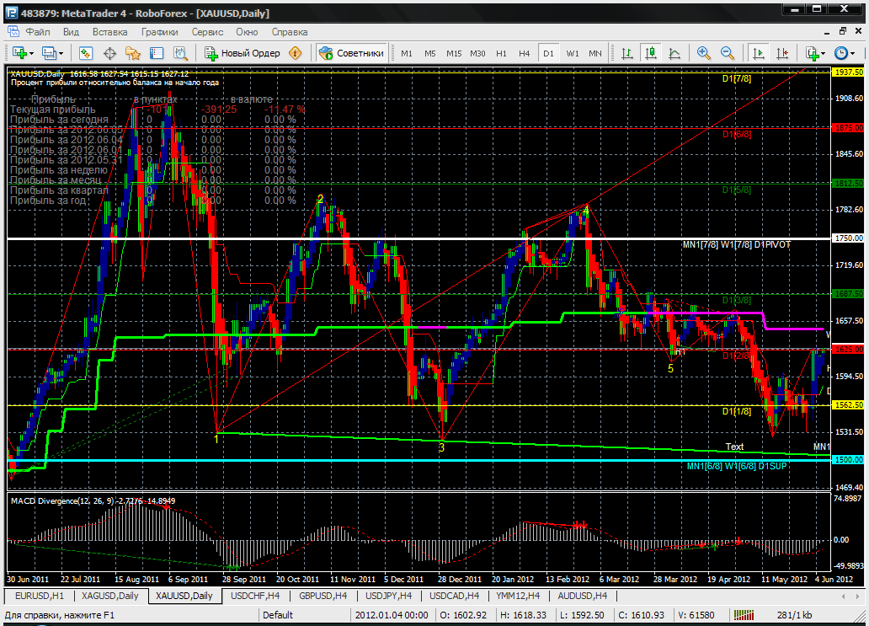
Task: Switch to the USDJPY,H4 chart tab
Action: (x=388, y=596)
